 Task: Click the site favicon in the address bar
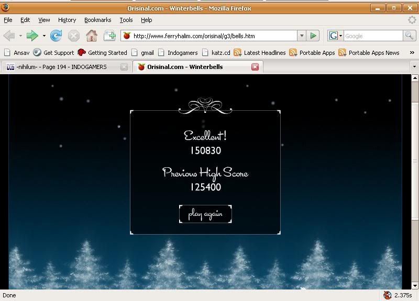[x=127, y=36]
